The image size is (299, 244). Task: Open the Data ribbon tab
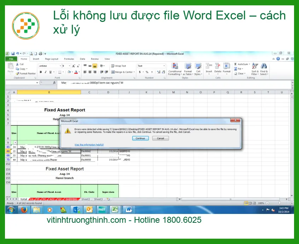coord(82,59)
